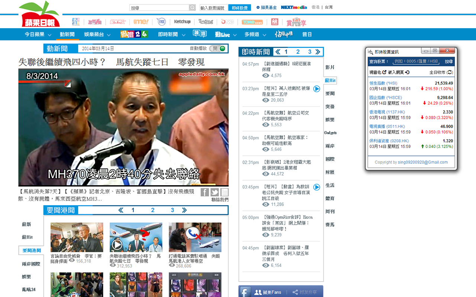Open the 打通電話其實緊唔通 news thumbnail
Screen dimensions: 476x297
point(195,237)
